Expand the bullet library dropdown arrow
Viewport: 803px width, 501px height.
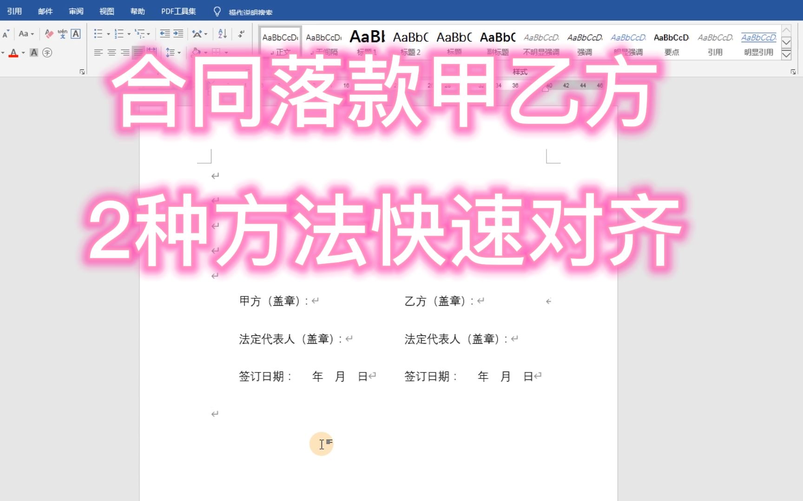[x=108, y=34]
